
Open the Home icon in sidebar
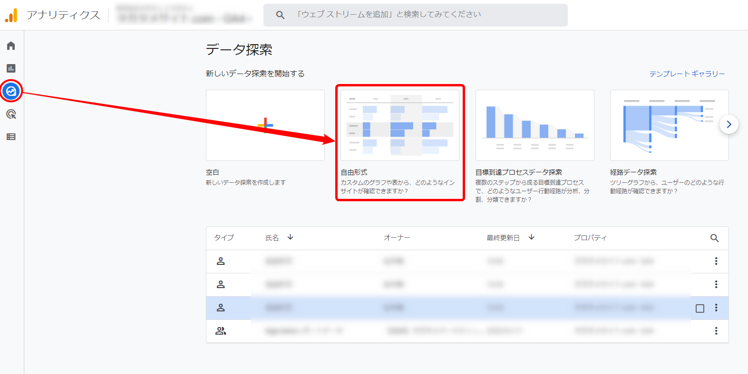pos(11,46)
